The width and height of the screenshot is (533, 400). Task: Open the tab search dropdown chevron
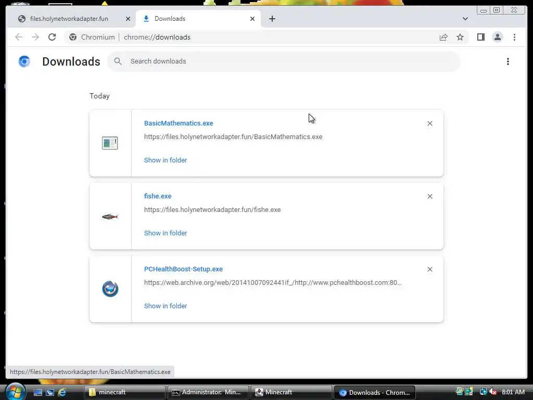[x=465, y=19]
